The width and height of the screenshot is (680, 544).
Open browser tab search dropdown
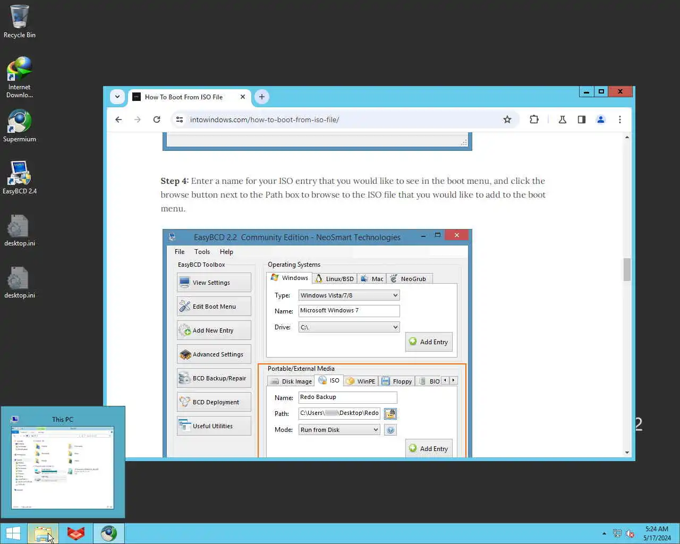(x=117, y=97)
